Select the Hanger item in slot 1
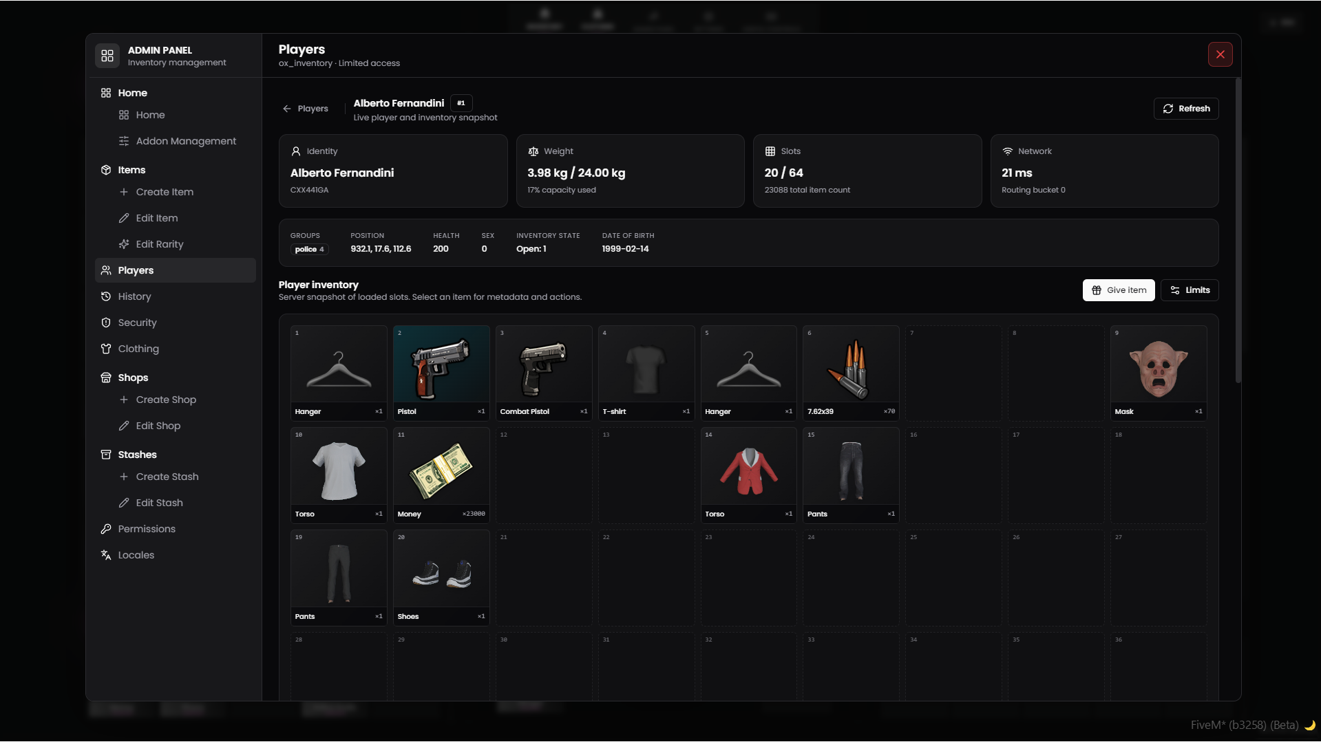The height and width of the screenshot is (742, 1321). point(339,372)
